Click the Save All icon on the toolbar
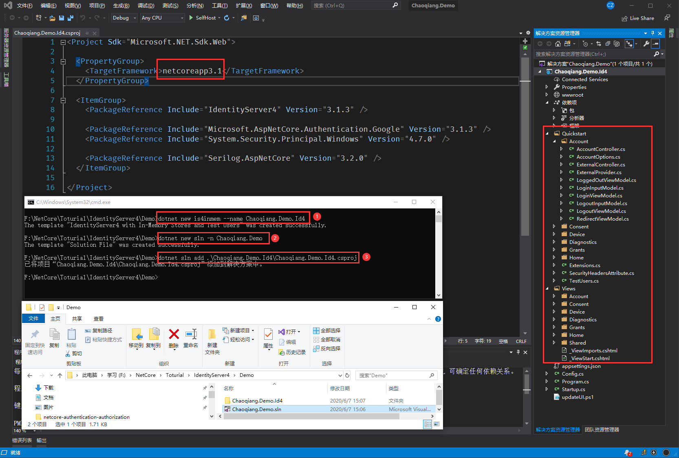 click(70, 18)
